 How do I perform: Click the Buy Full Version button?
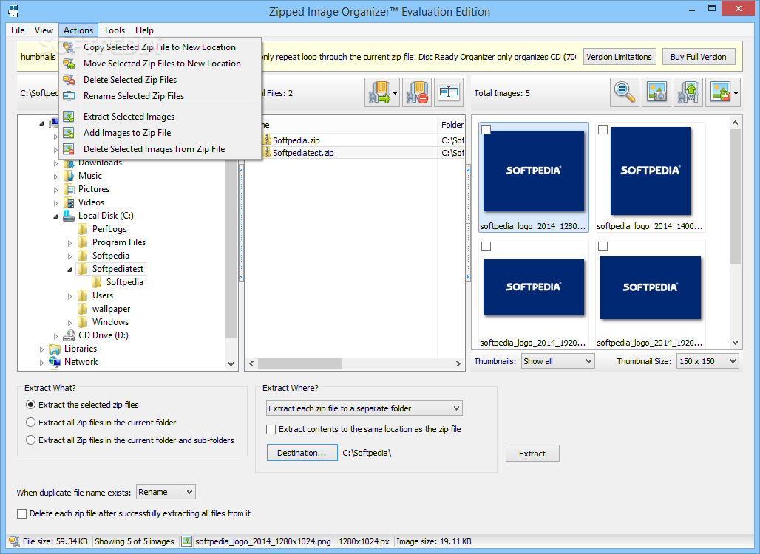699,57
